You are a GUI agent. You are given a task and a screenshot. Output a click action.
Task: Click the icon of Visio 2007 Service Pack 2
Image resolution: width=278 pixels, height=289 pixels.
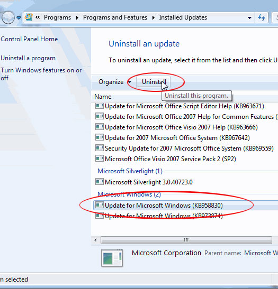100,159
